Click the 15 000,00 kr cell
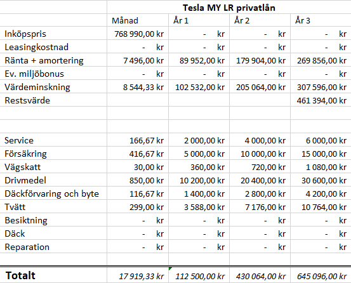 coord(321,154)
